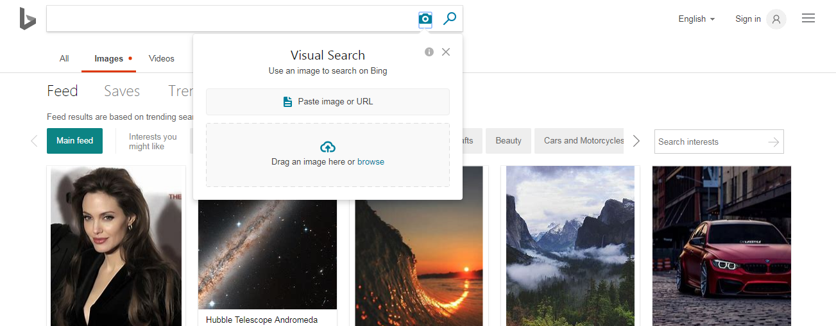836x326 pixels.
Task: Open the Saves section
Action: click(x=122, y=91)
